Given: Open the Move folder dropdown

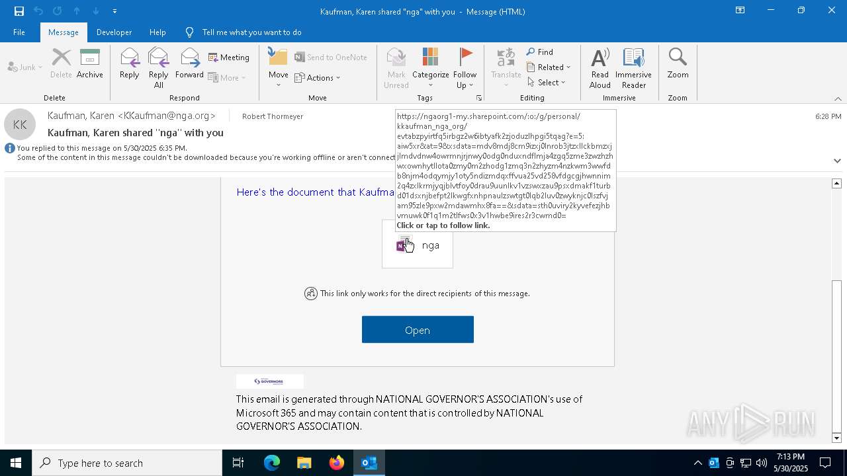Looking at the screenshot, I should 279,68.
